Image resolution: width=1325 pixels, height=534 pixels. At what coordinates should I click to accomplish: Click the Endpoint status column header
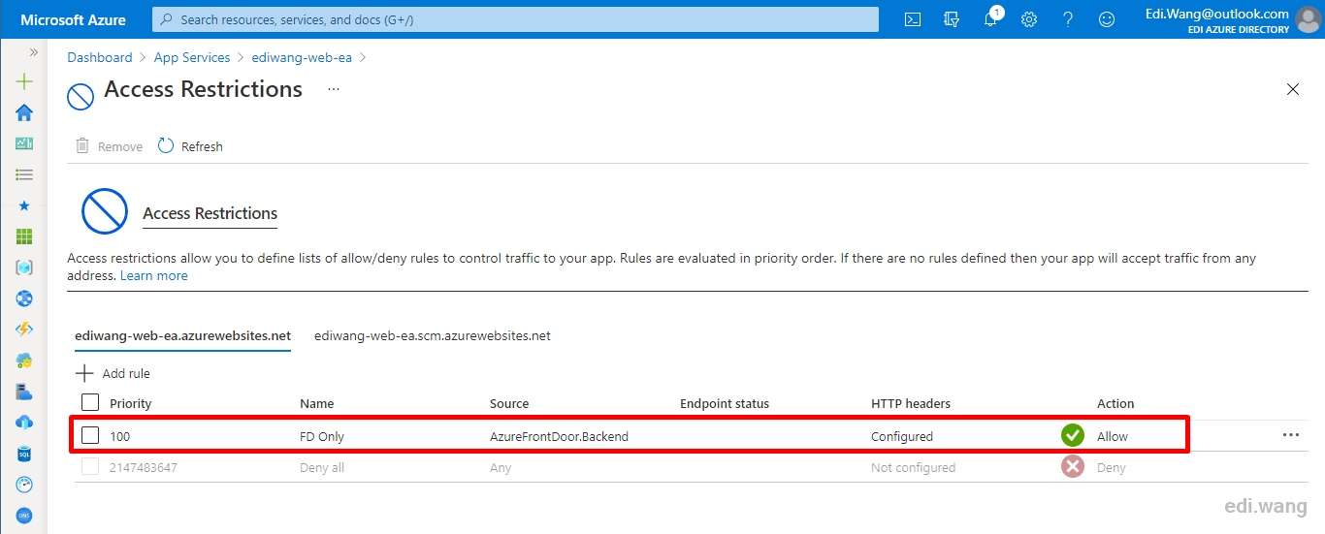coord(725,403)
